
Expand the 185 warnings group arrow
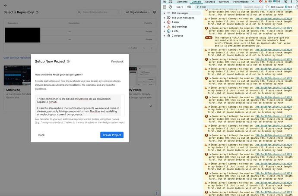click(165, 27)
